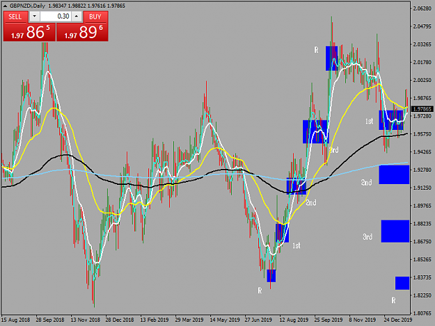Screen dimensions: 435x326
Task: Click the 29 Mar 2019 date label
Action: [189, 320]
